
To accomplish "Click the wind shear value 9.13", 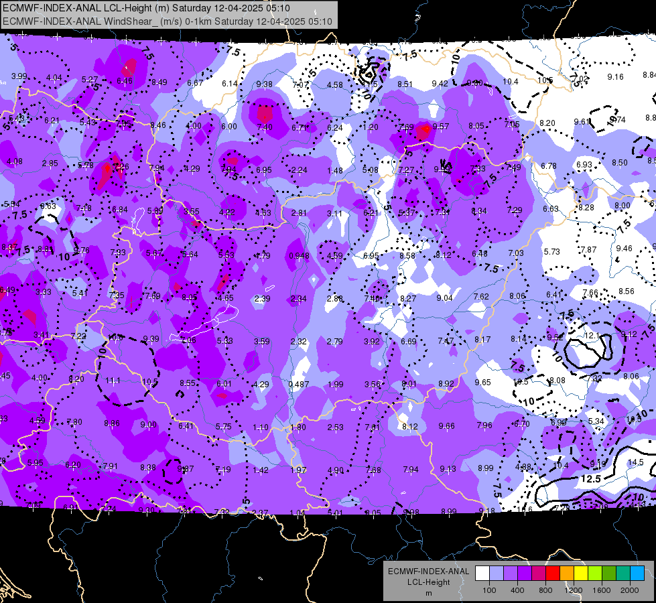I will point(448,469).
